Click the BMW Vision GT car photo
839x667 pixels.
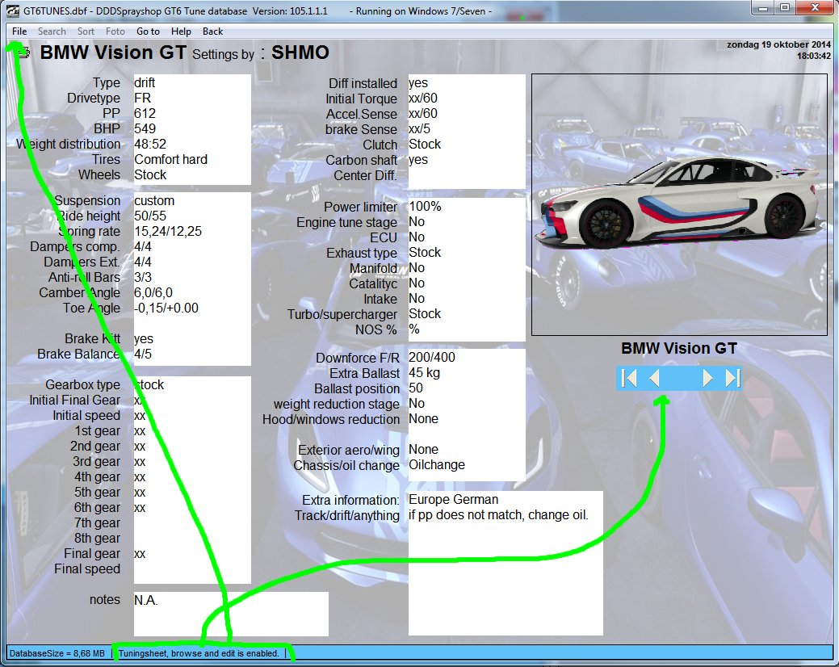coord(680,205)
